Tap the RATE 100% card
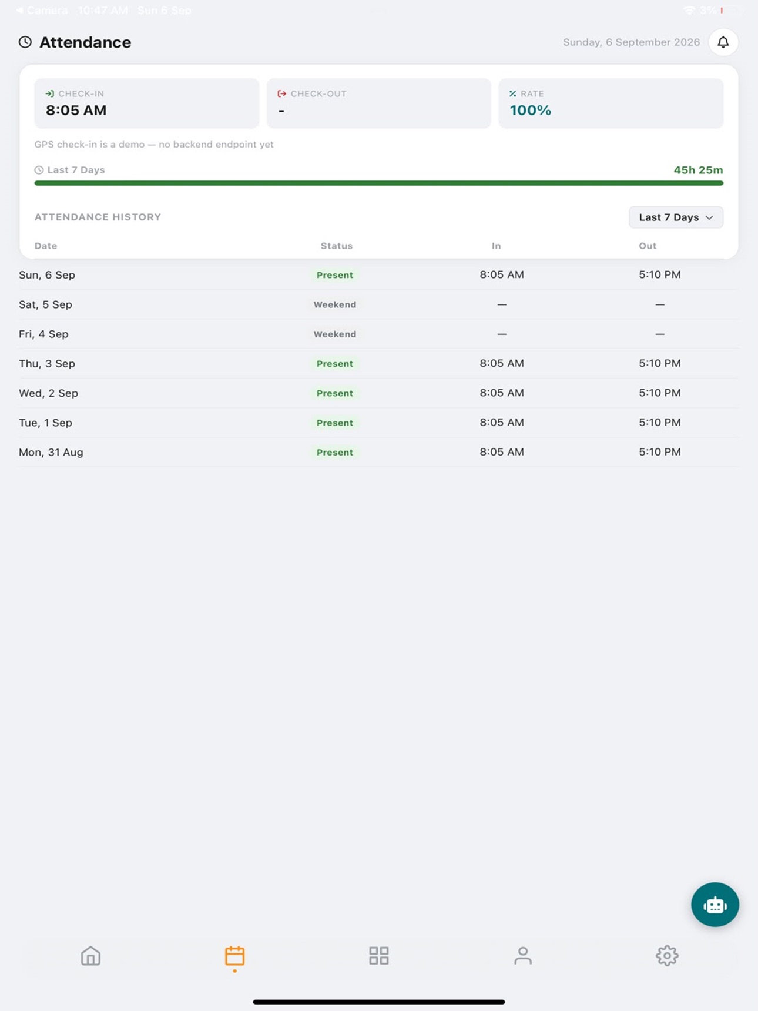This screenshot has width=758, height=1011. [611, 103]
